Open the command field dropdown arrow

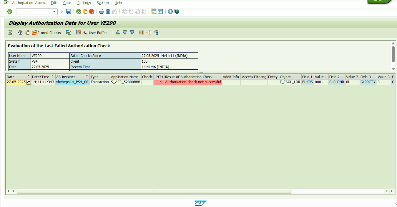54,11
